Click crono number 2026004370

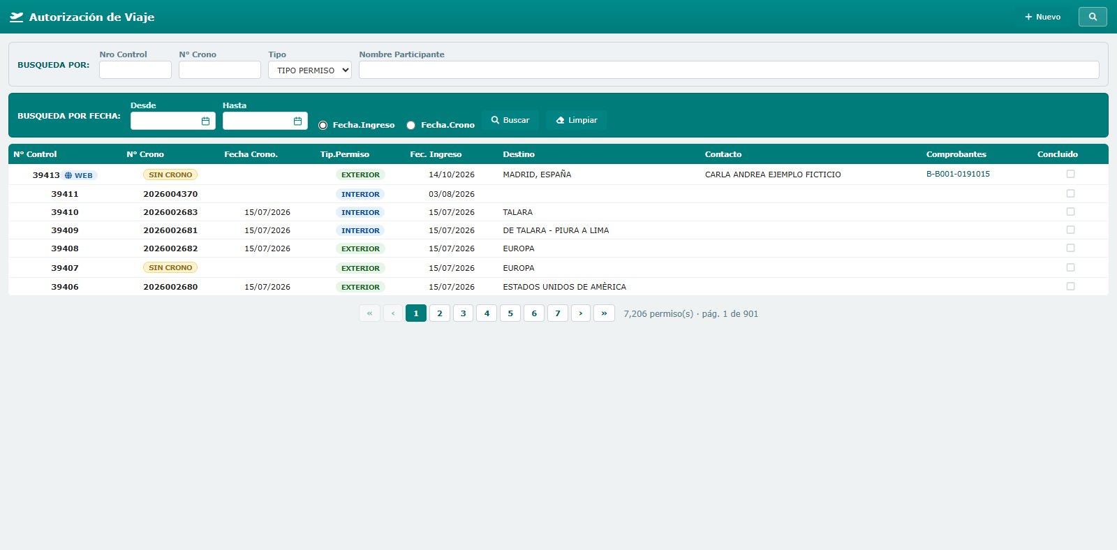point(170,194)
